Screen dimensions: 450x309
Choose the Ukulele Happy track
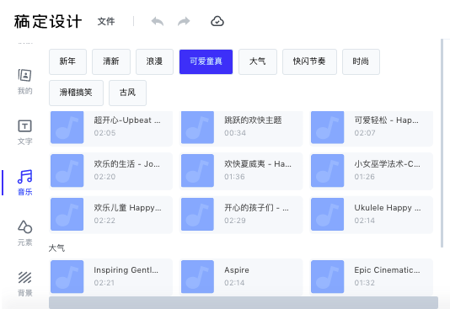point(372,215)
